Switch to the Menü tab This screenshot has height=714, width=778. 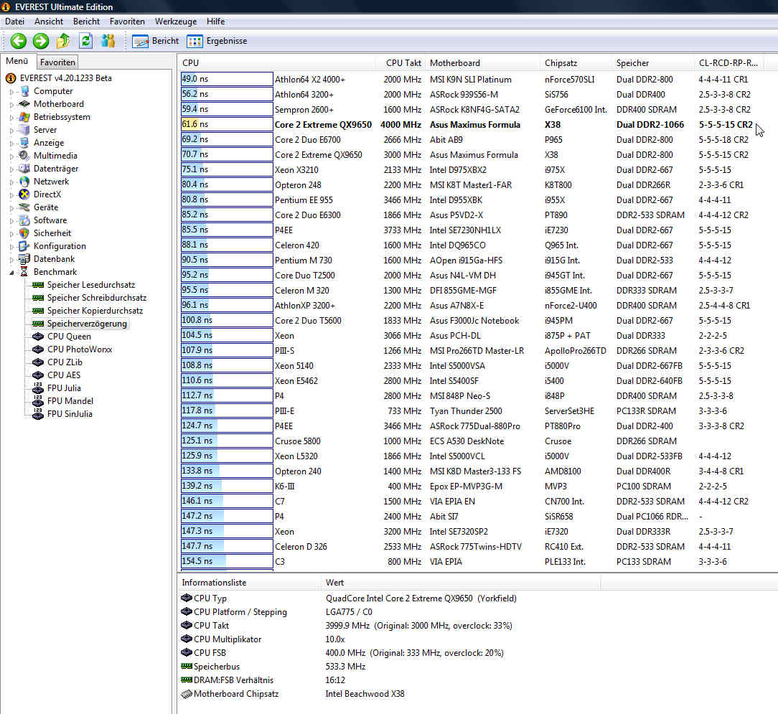(17, 61)
